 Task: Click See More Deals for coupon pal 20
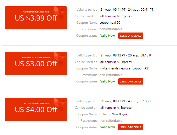[x=130, y=36]
